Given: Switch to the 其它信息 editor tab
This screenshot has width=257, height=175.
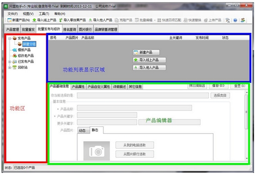Looking at the screenshot, I should tap(135, 87).
